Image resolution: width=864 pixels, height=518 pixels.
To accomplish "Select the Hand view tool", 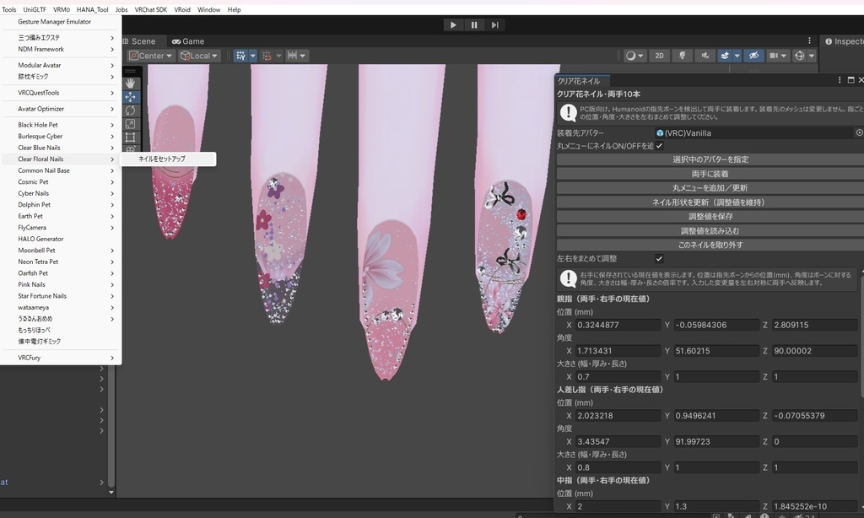I will pos(130,84).
